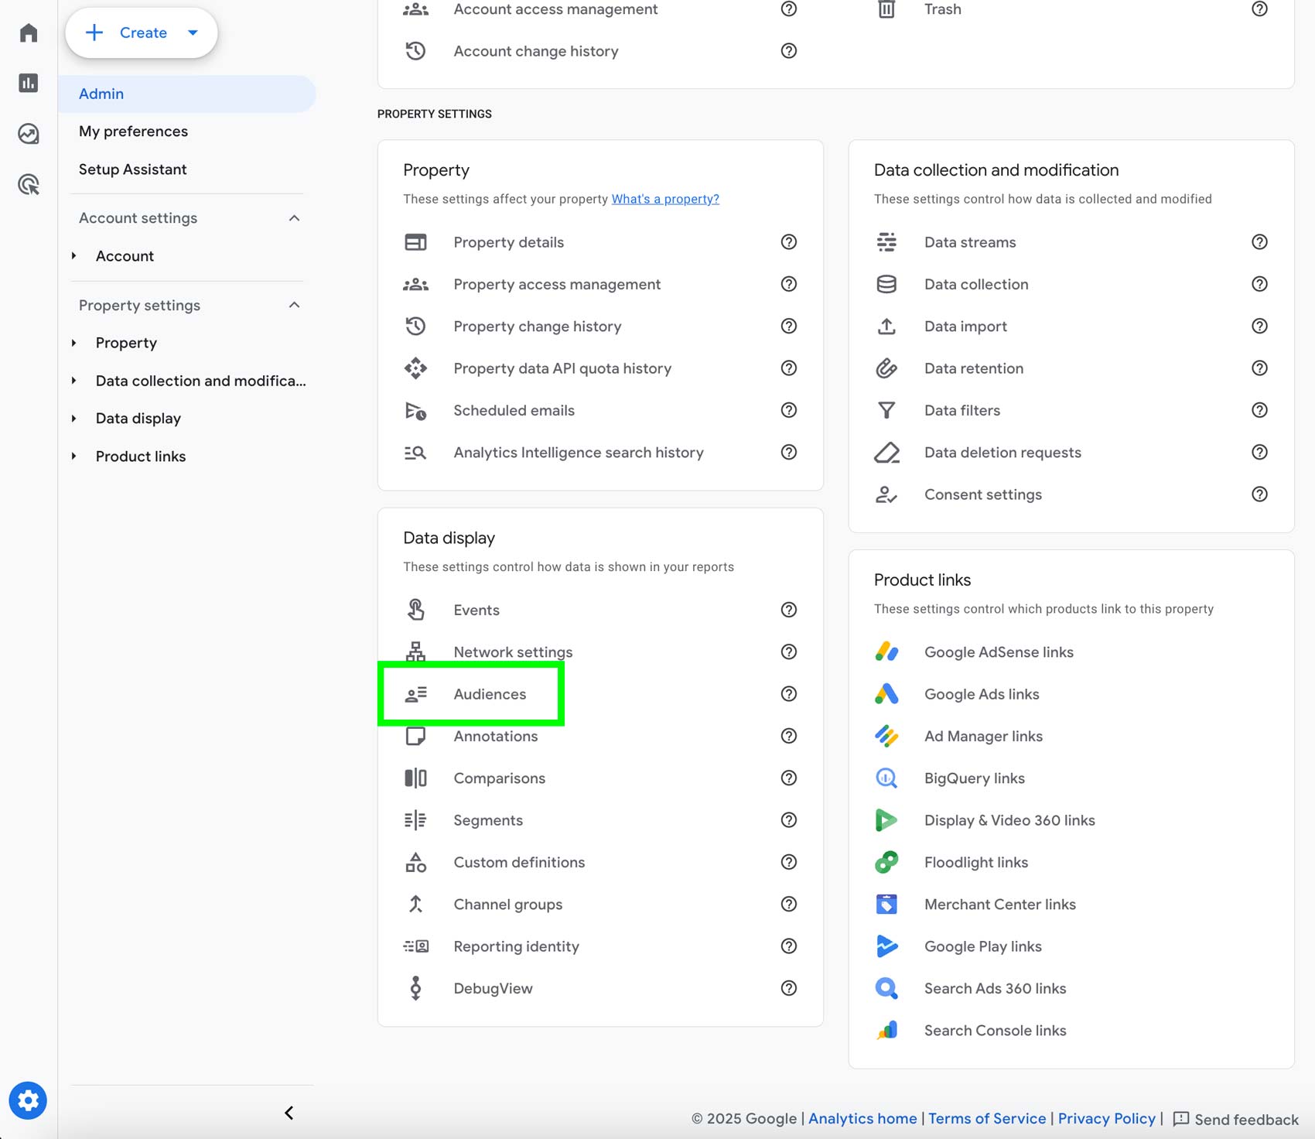Collapse the Property settings section
This screenshot has height=1139, width=1315.
tap(294, 305)
